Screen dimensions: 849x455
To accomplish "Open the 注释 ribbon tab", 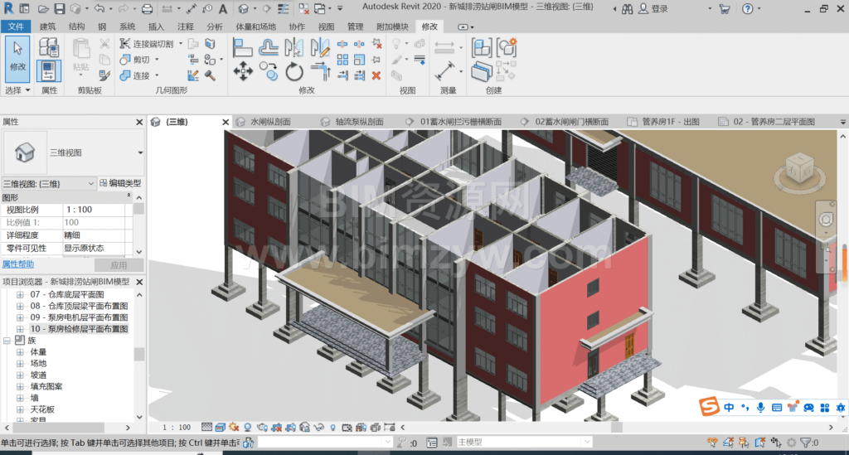I will pos(185,27).
